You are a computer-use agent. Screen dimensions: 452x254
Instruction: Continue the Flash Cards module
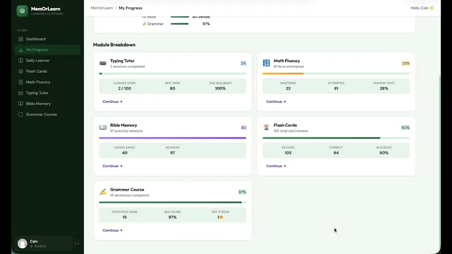(276, 166)
